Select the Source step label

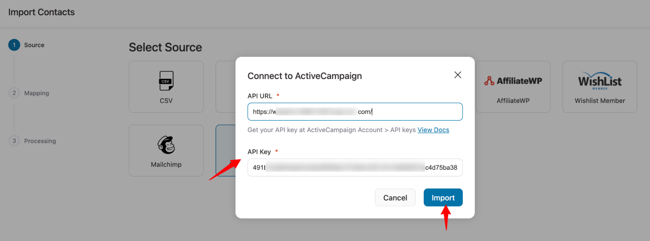34,45
